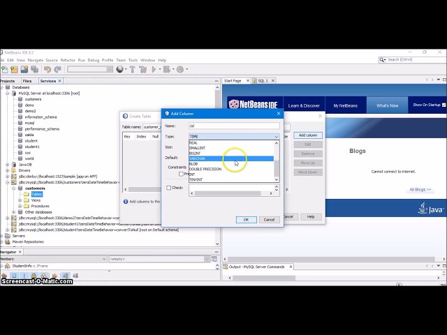Confirm the Add Column dialog with OK
This screenshot has height=335, width=447.
coord(246,220)
